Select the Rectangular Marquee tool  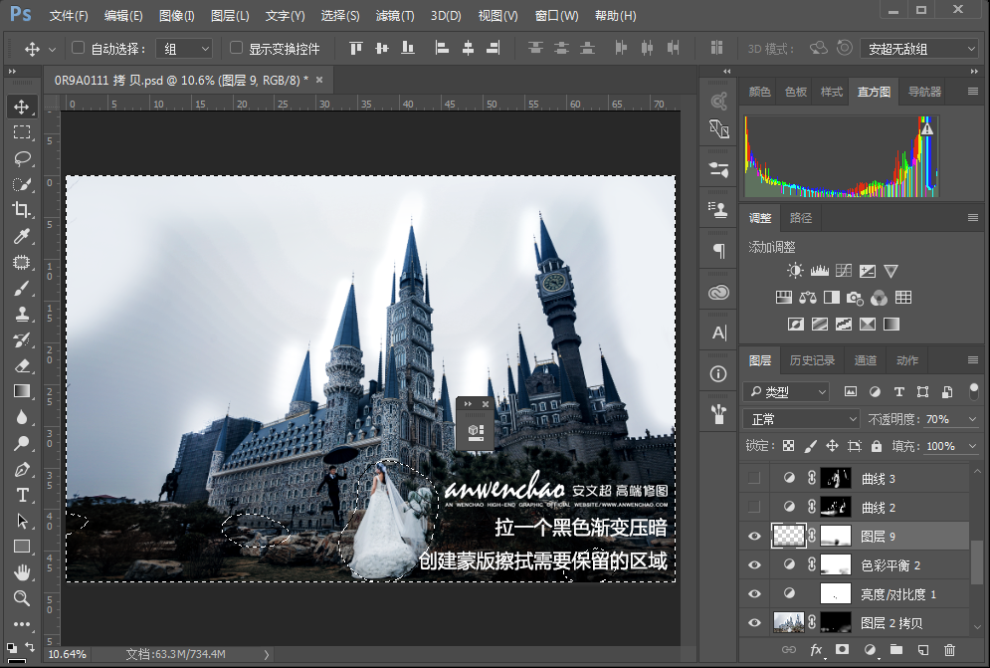point(22,132)
